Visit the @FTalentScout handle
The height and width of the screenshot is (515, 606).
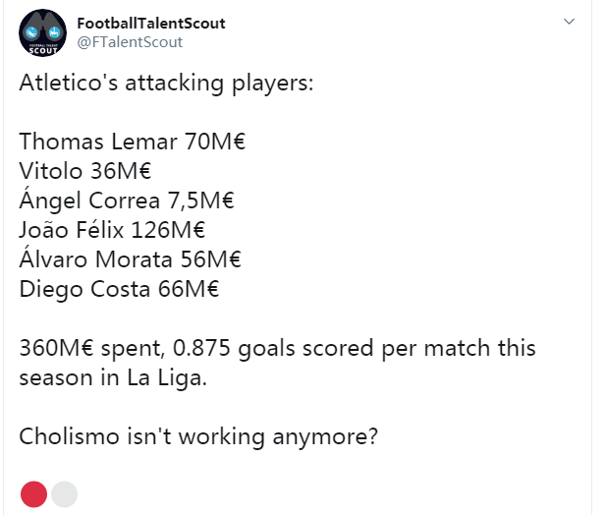(130, 42)
